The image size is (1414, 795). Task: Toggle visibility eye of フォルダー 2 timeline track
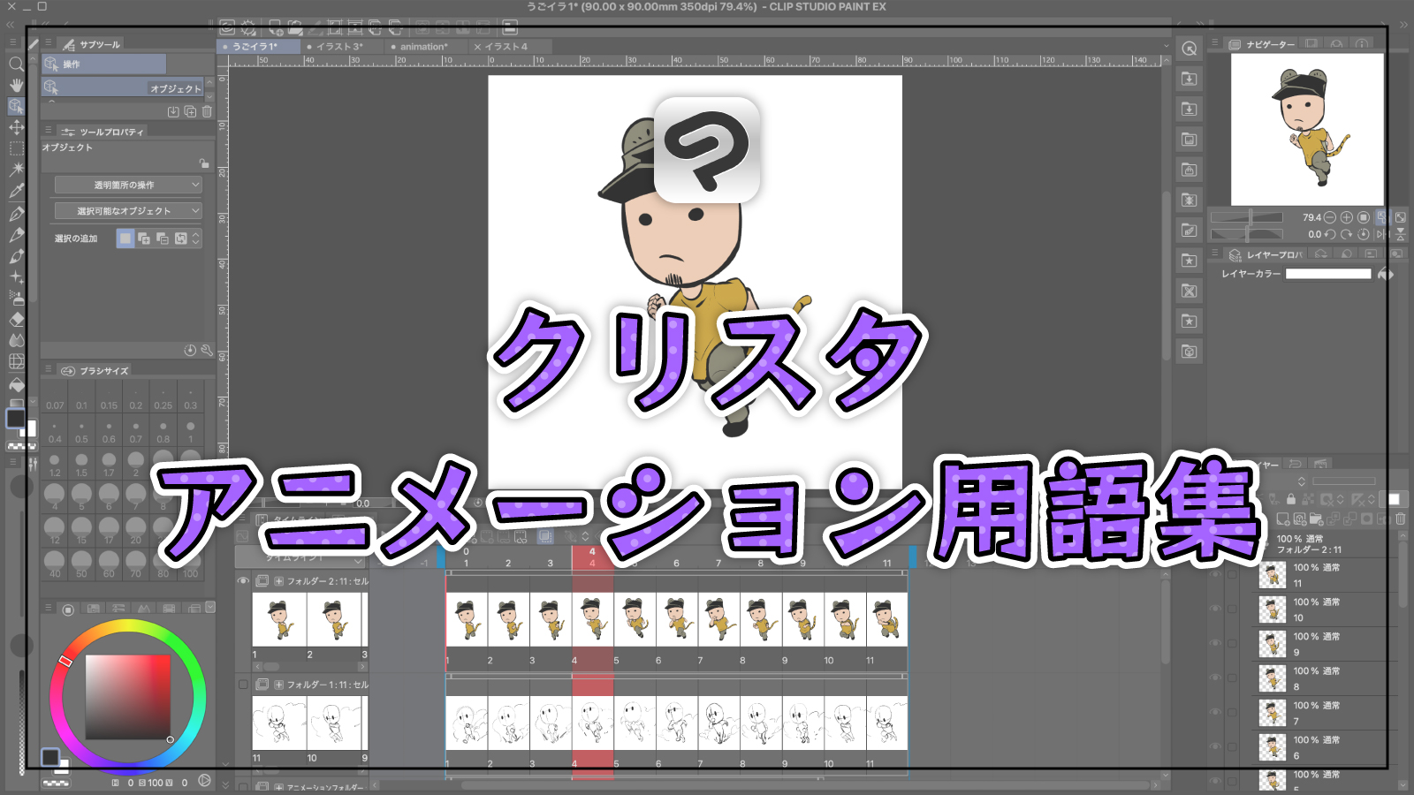243,581
